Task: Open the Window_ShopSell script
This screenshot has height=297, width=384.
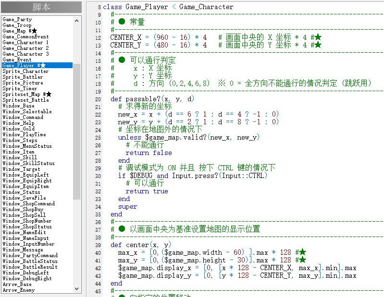Action: (24, 215)
